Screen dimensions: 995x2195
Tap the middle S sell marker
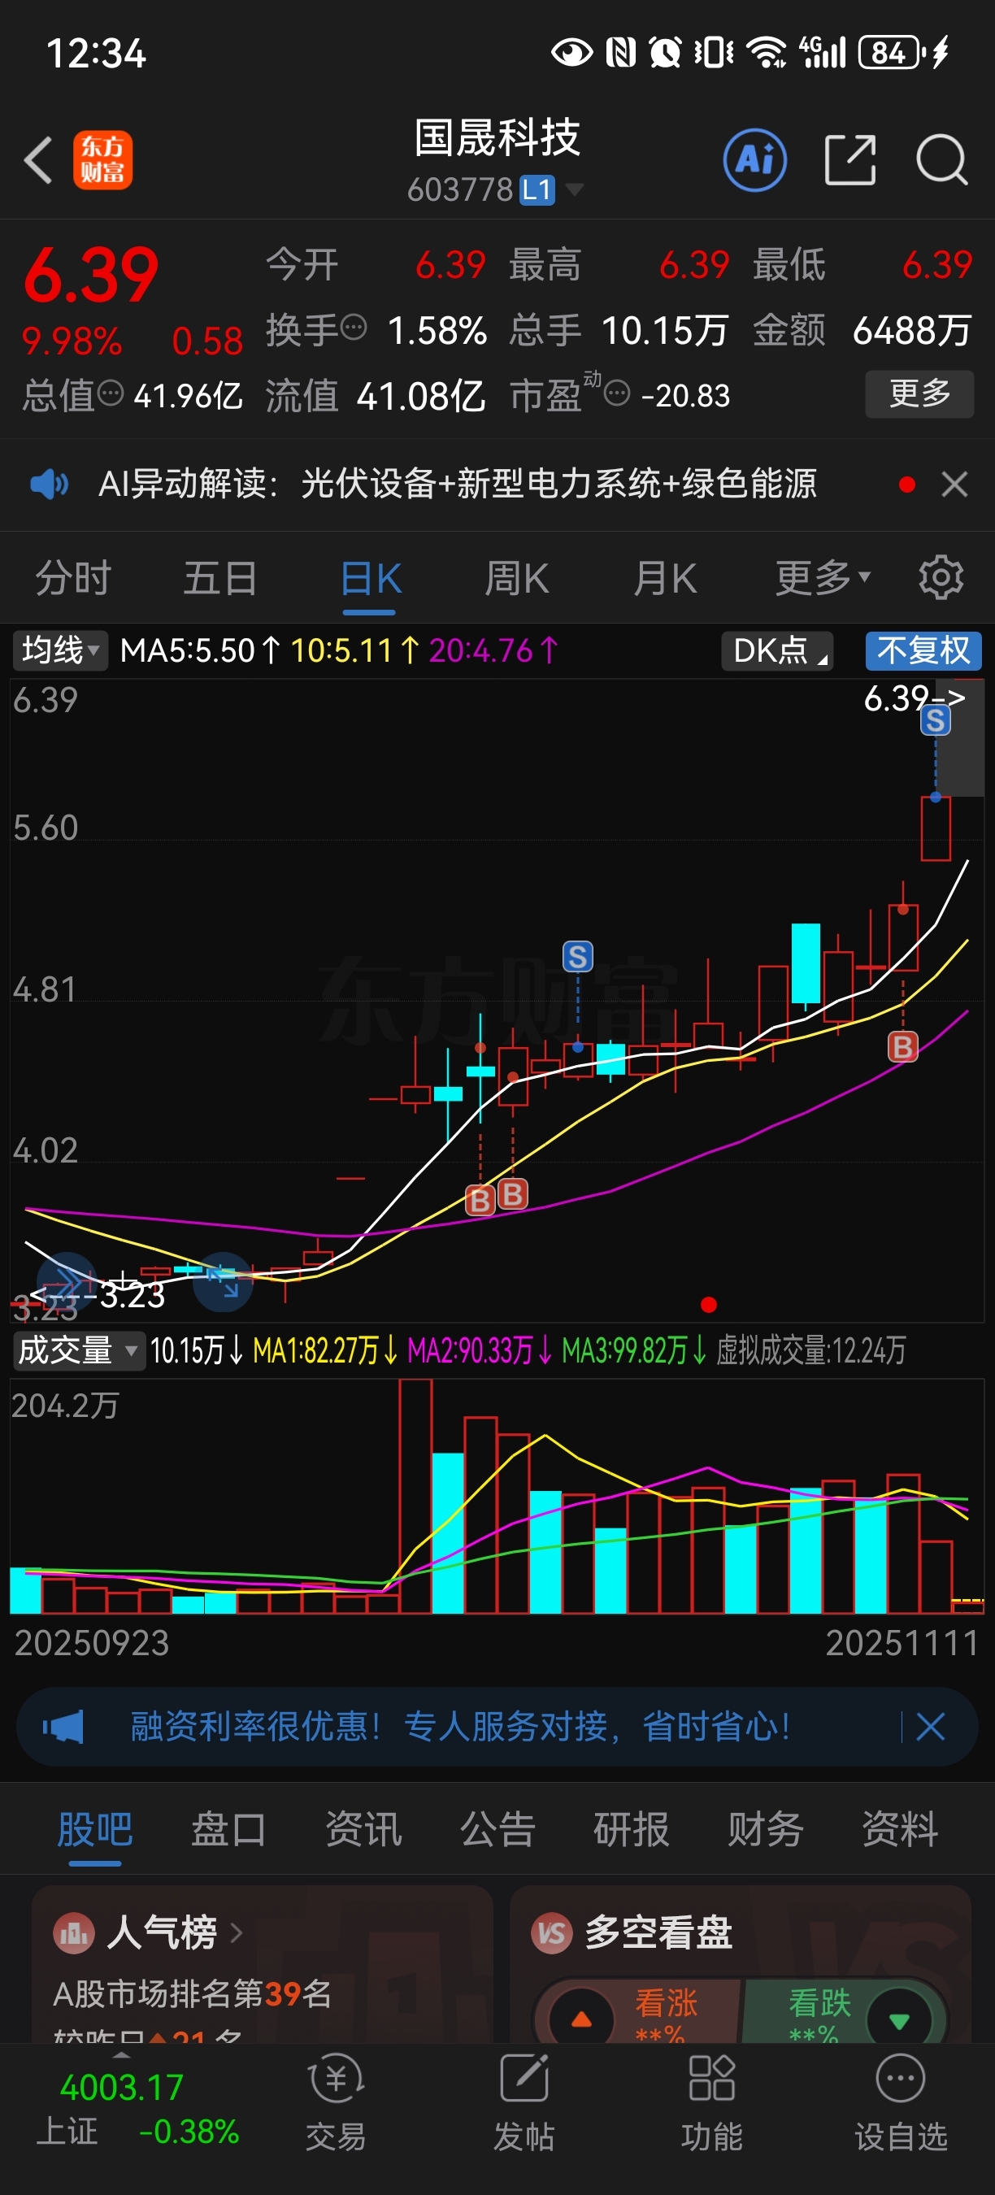click(578, 956)
